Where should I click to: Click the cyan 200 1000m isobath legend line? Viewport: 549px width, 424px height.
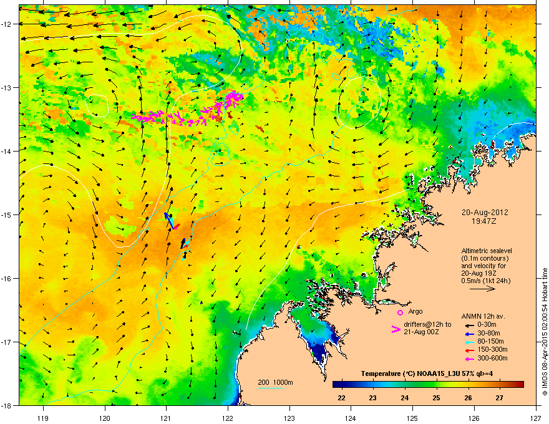click(270, 388)
